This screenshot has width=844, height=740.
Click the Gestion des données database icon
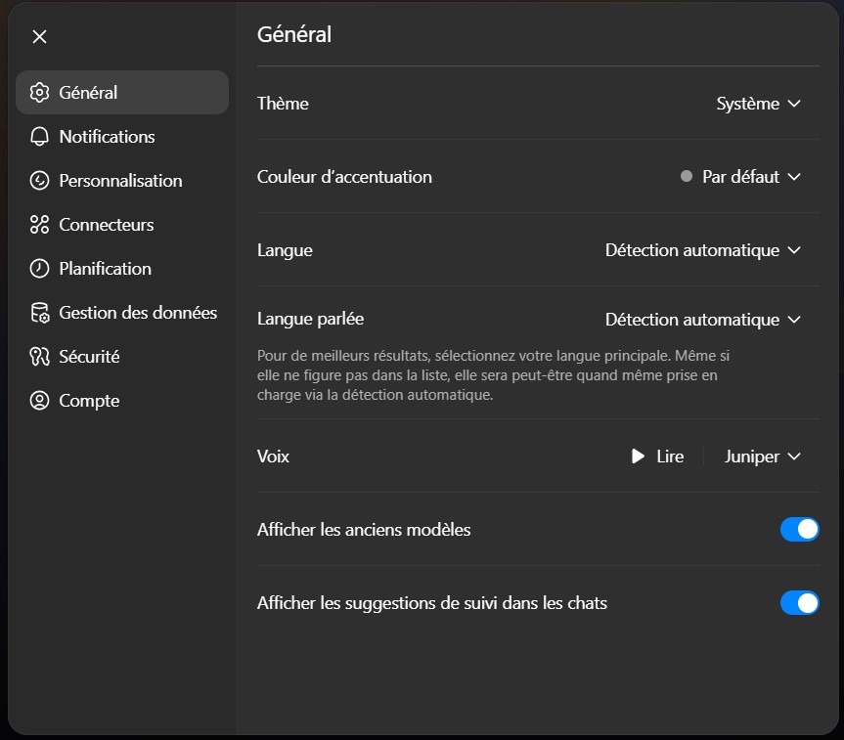point(39,313)
